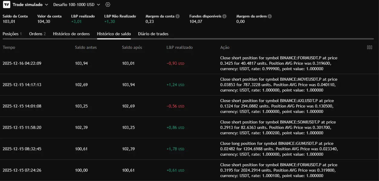Image resolution: width=379 pixels, height=181 pixels.
Task: Sort by the L&P realizado column header
Action: (179, 47)
